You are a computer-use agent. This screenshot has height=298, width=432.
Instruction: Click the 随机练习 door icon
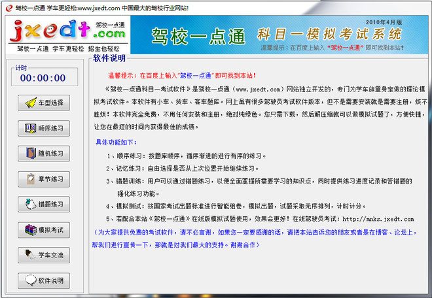[31, 154]
